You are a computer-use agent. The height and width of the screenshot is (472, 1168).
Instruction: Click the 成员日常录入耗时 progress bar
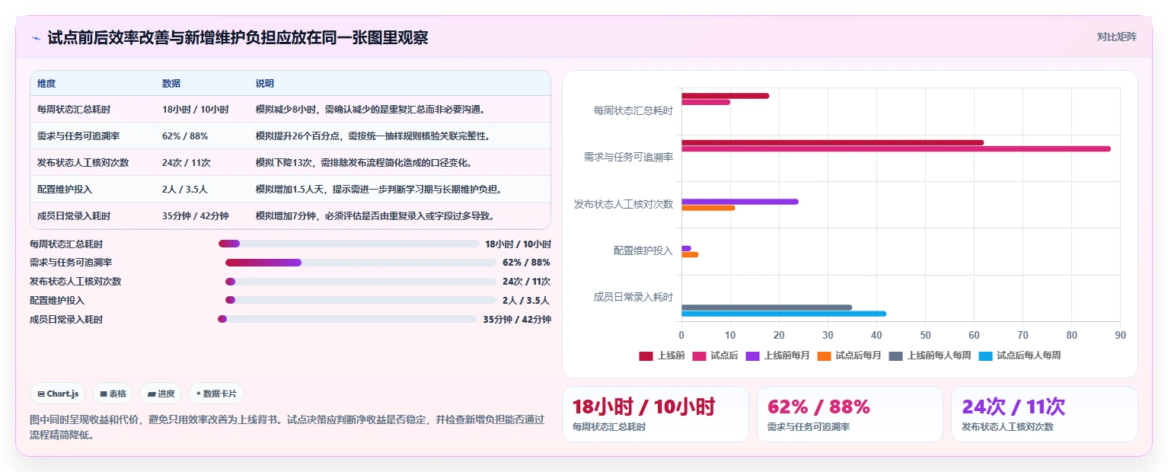347,319
